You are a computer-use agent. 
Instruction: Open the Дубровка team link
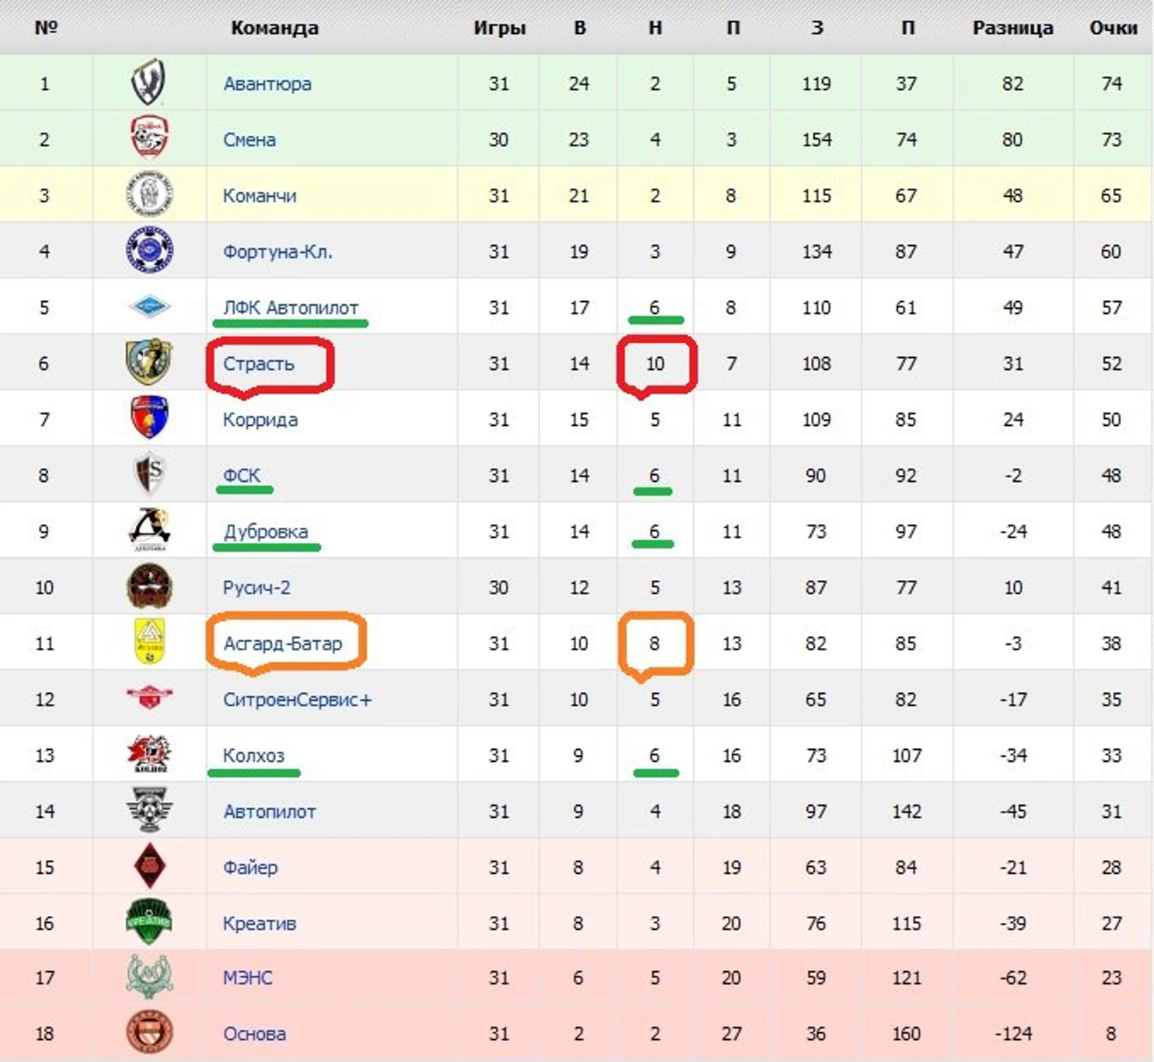point(266,531)
